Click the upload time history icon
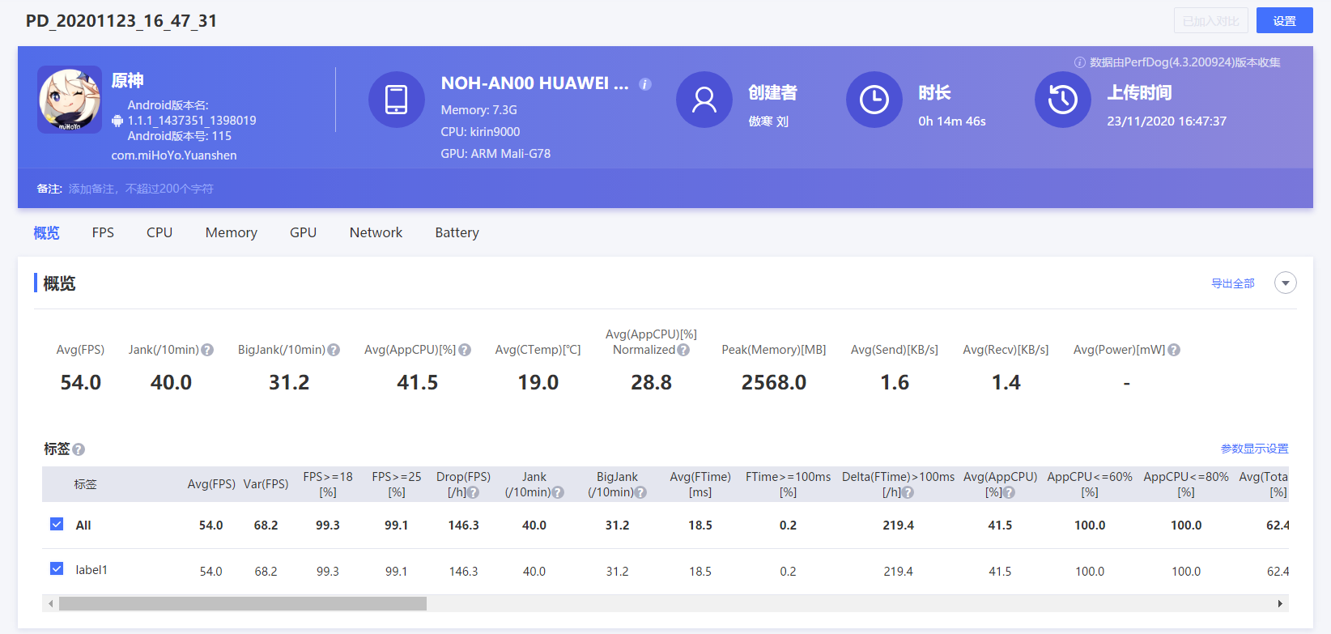This screenshot has width=1331, height=634. [1063, 100]
